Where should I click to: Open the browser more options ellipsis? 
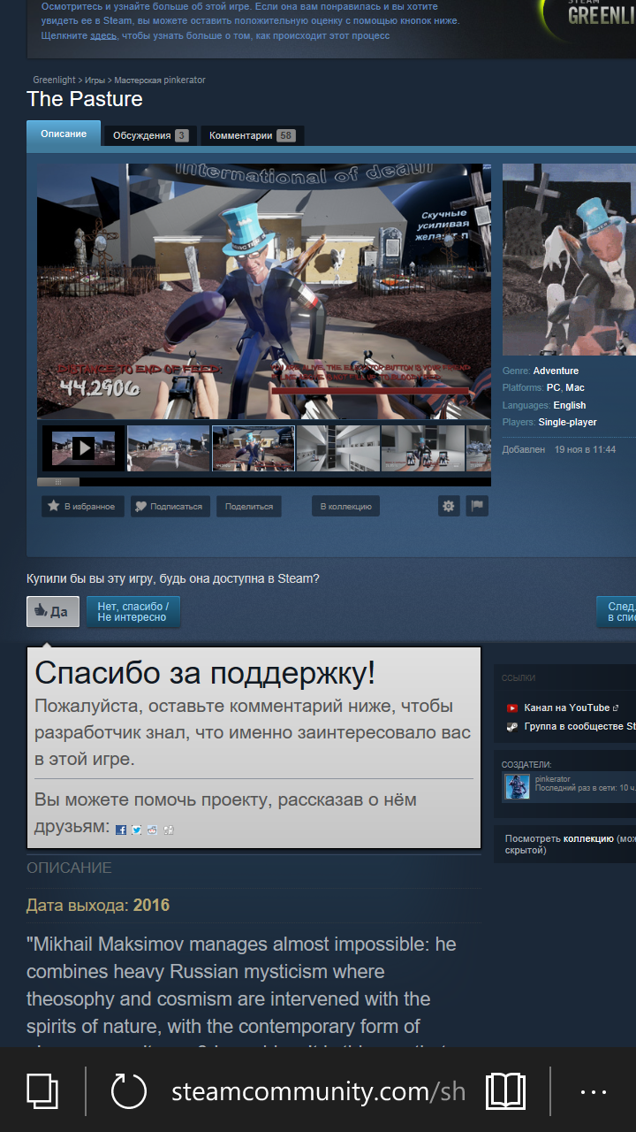(x=594, y=1092)
